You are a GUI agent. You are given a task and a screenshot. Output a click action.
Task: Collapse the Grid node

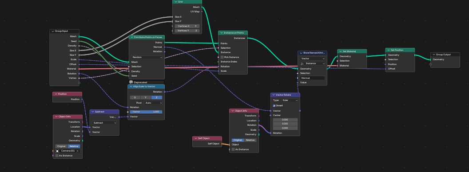[x=176, y=2]
